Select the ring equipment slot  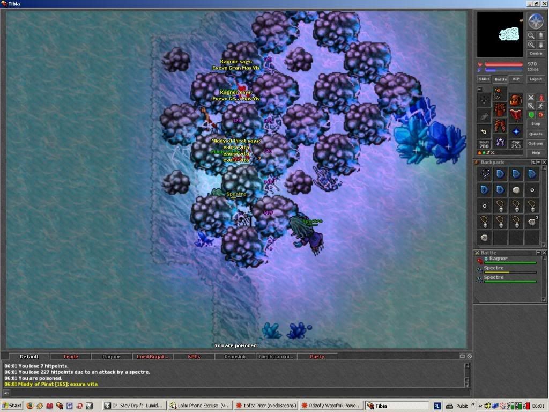484,132
